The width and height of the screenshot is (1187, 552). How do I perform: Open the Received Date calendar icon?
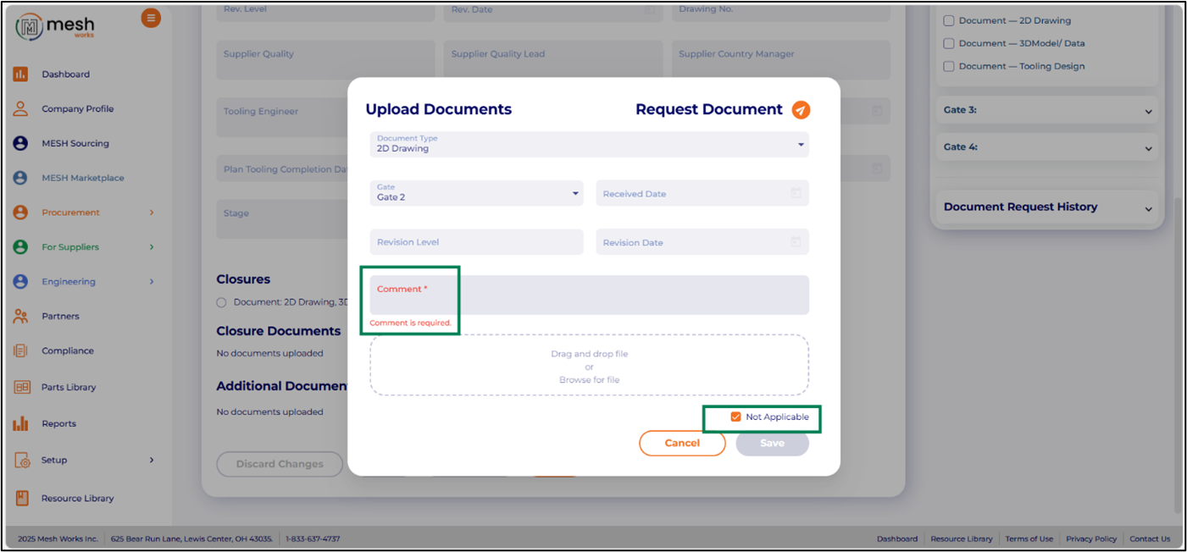click(x=796, y=194)
